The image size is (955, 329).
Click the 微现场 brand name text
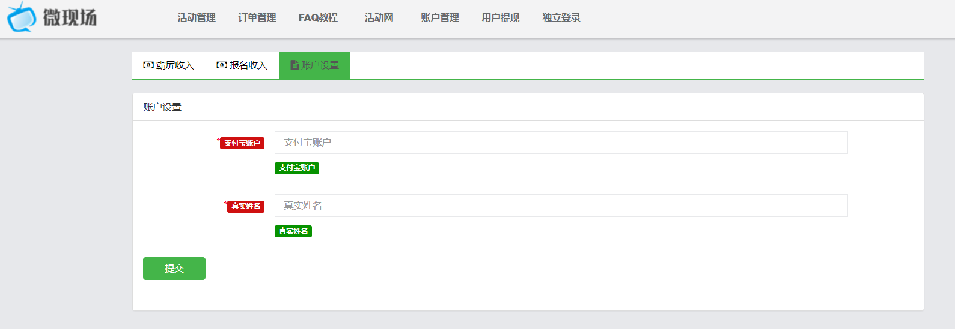[x=70, y=17]
